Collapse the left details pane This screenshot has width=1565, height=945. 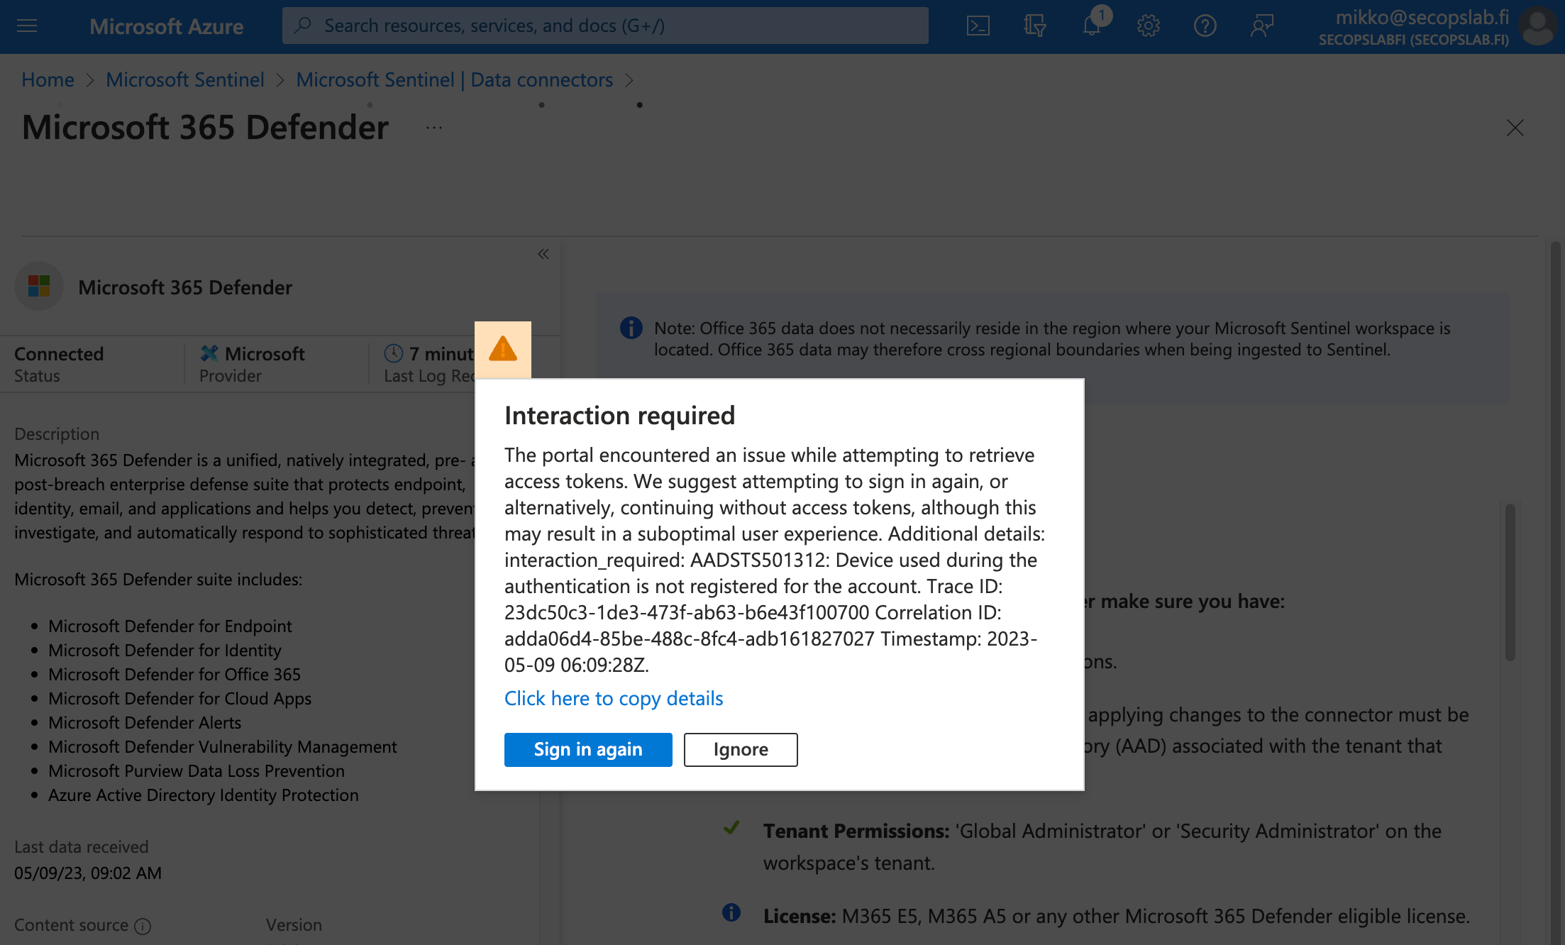[543, 254]
